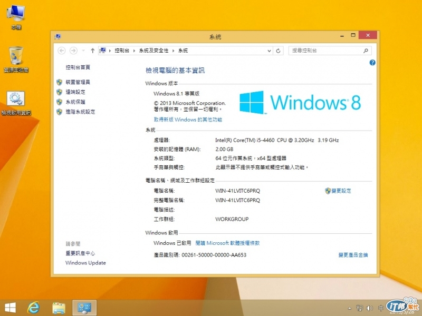Viewport: 422px width, 316px height.
Task: Click product ID 00261-50000-00000-AA653
Action: click(x=214, y=255)
